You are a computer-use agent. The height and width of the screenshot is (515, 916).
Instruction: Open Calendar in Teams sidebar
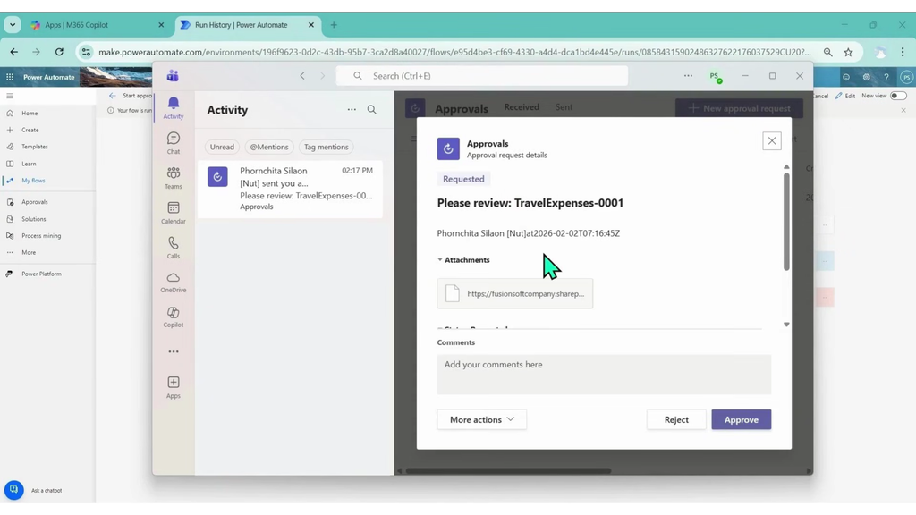click(x=173, y=213)
